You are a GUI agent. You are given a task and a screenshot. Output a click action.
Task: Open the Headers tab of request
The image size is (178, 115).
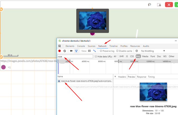(122, 77)
